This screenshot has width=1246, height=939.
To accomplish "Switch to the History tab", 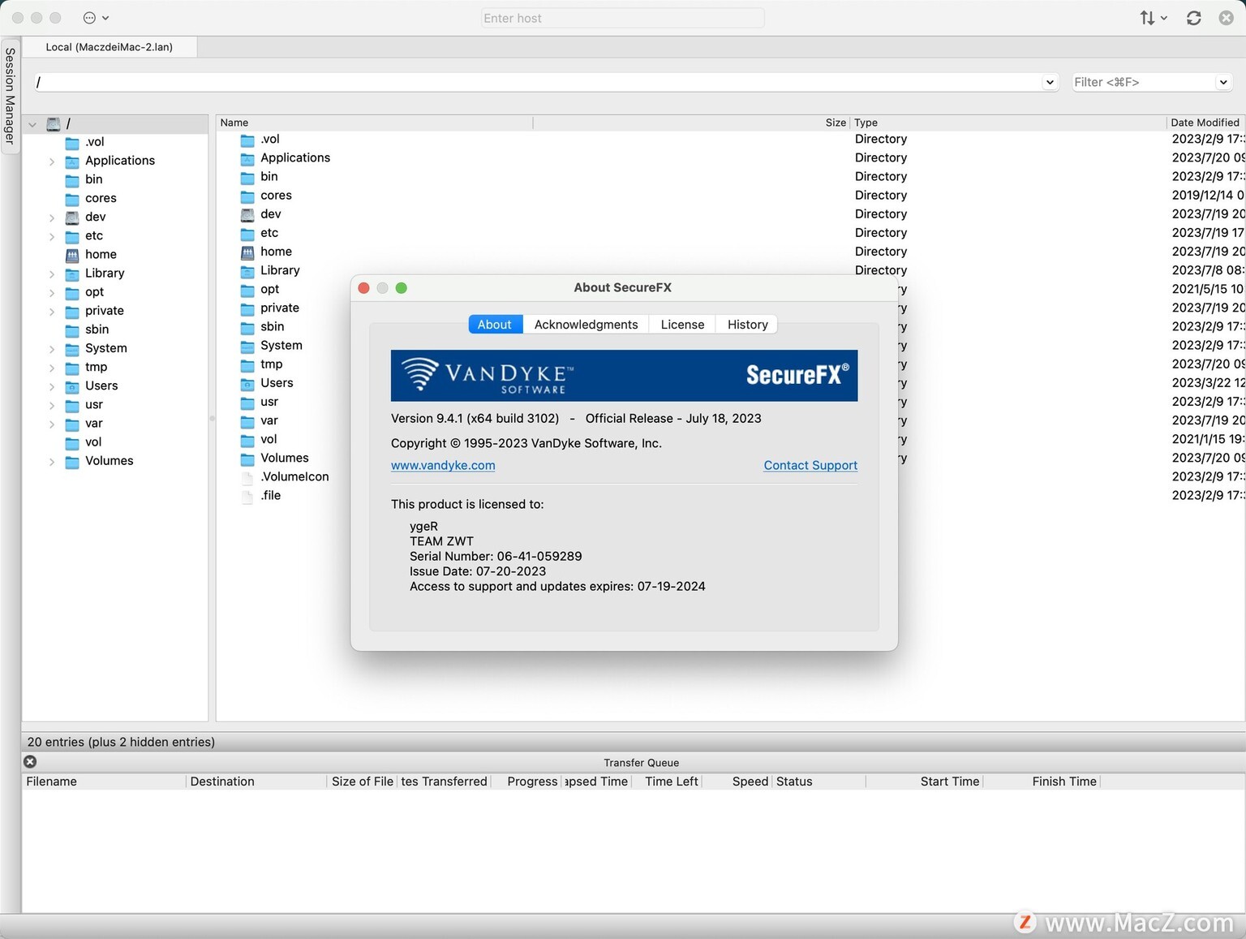I will (747, 325).
